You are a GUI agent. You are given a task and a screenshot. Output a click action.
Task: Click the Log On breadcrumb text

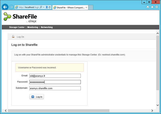coord(20,37)
